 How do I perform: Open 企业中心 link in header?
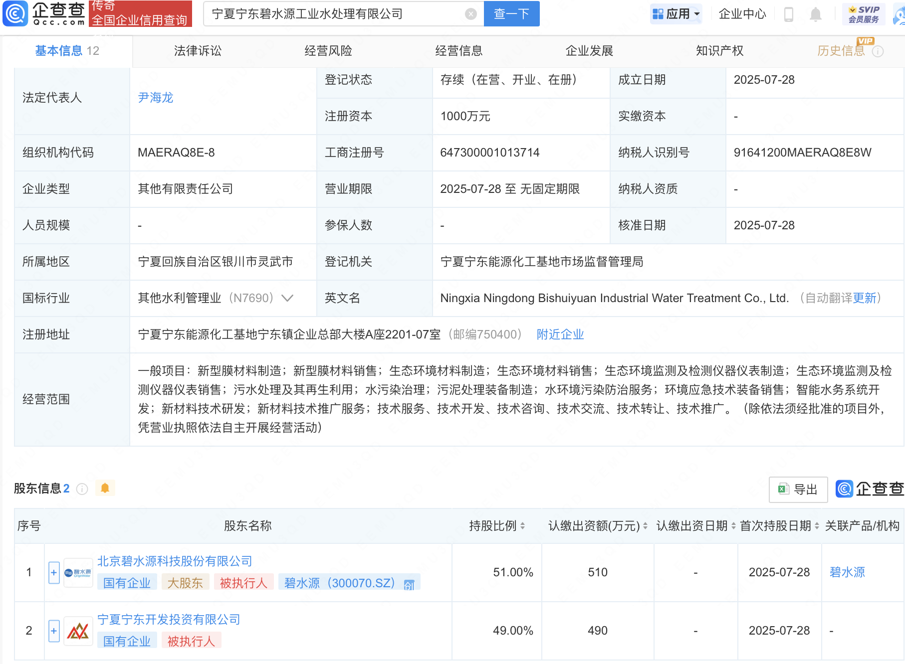tap(742, 14)
